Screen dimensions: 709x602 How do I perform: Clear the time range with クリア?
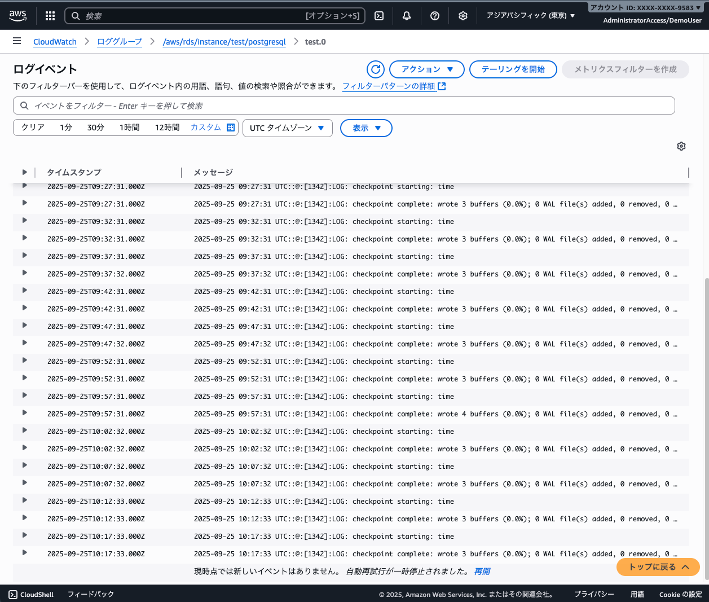pyautogui.click(x=33, y=128)
